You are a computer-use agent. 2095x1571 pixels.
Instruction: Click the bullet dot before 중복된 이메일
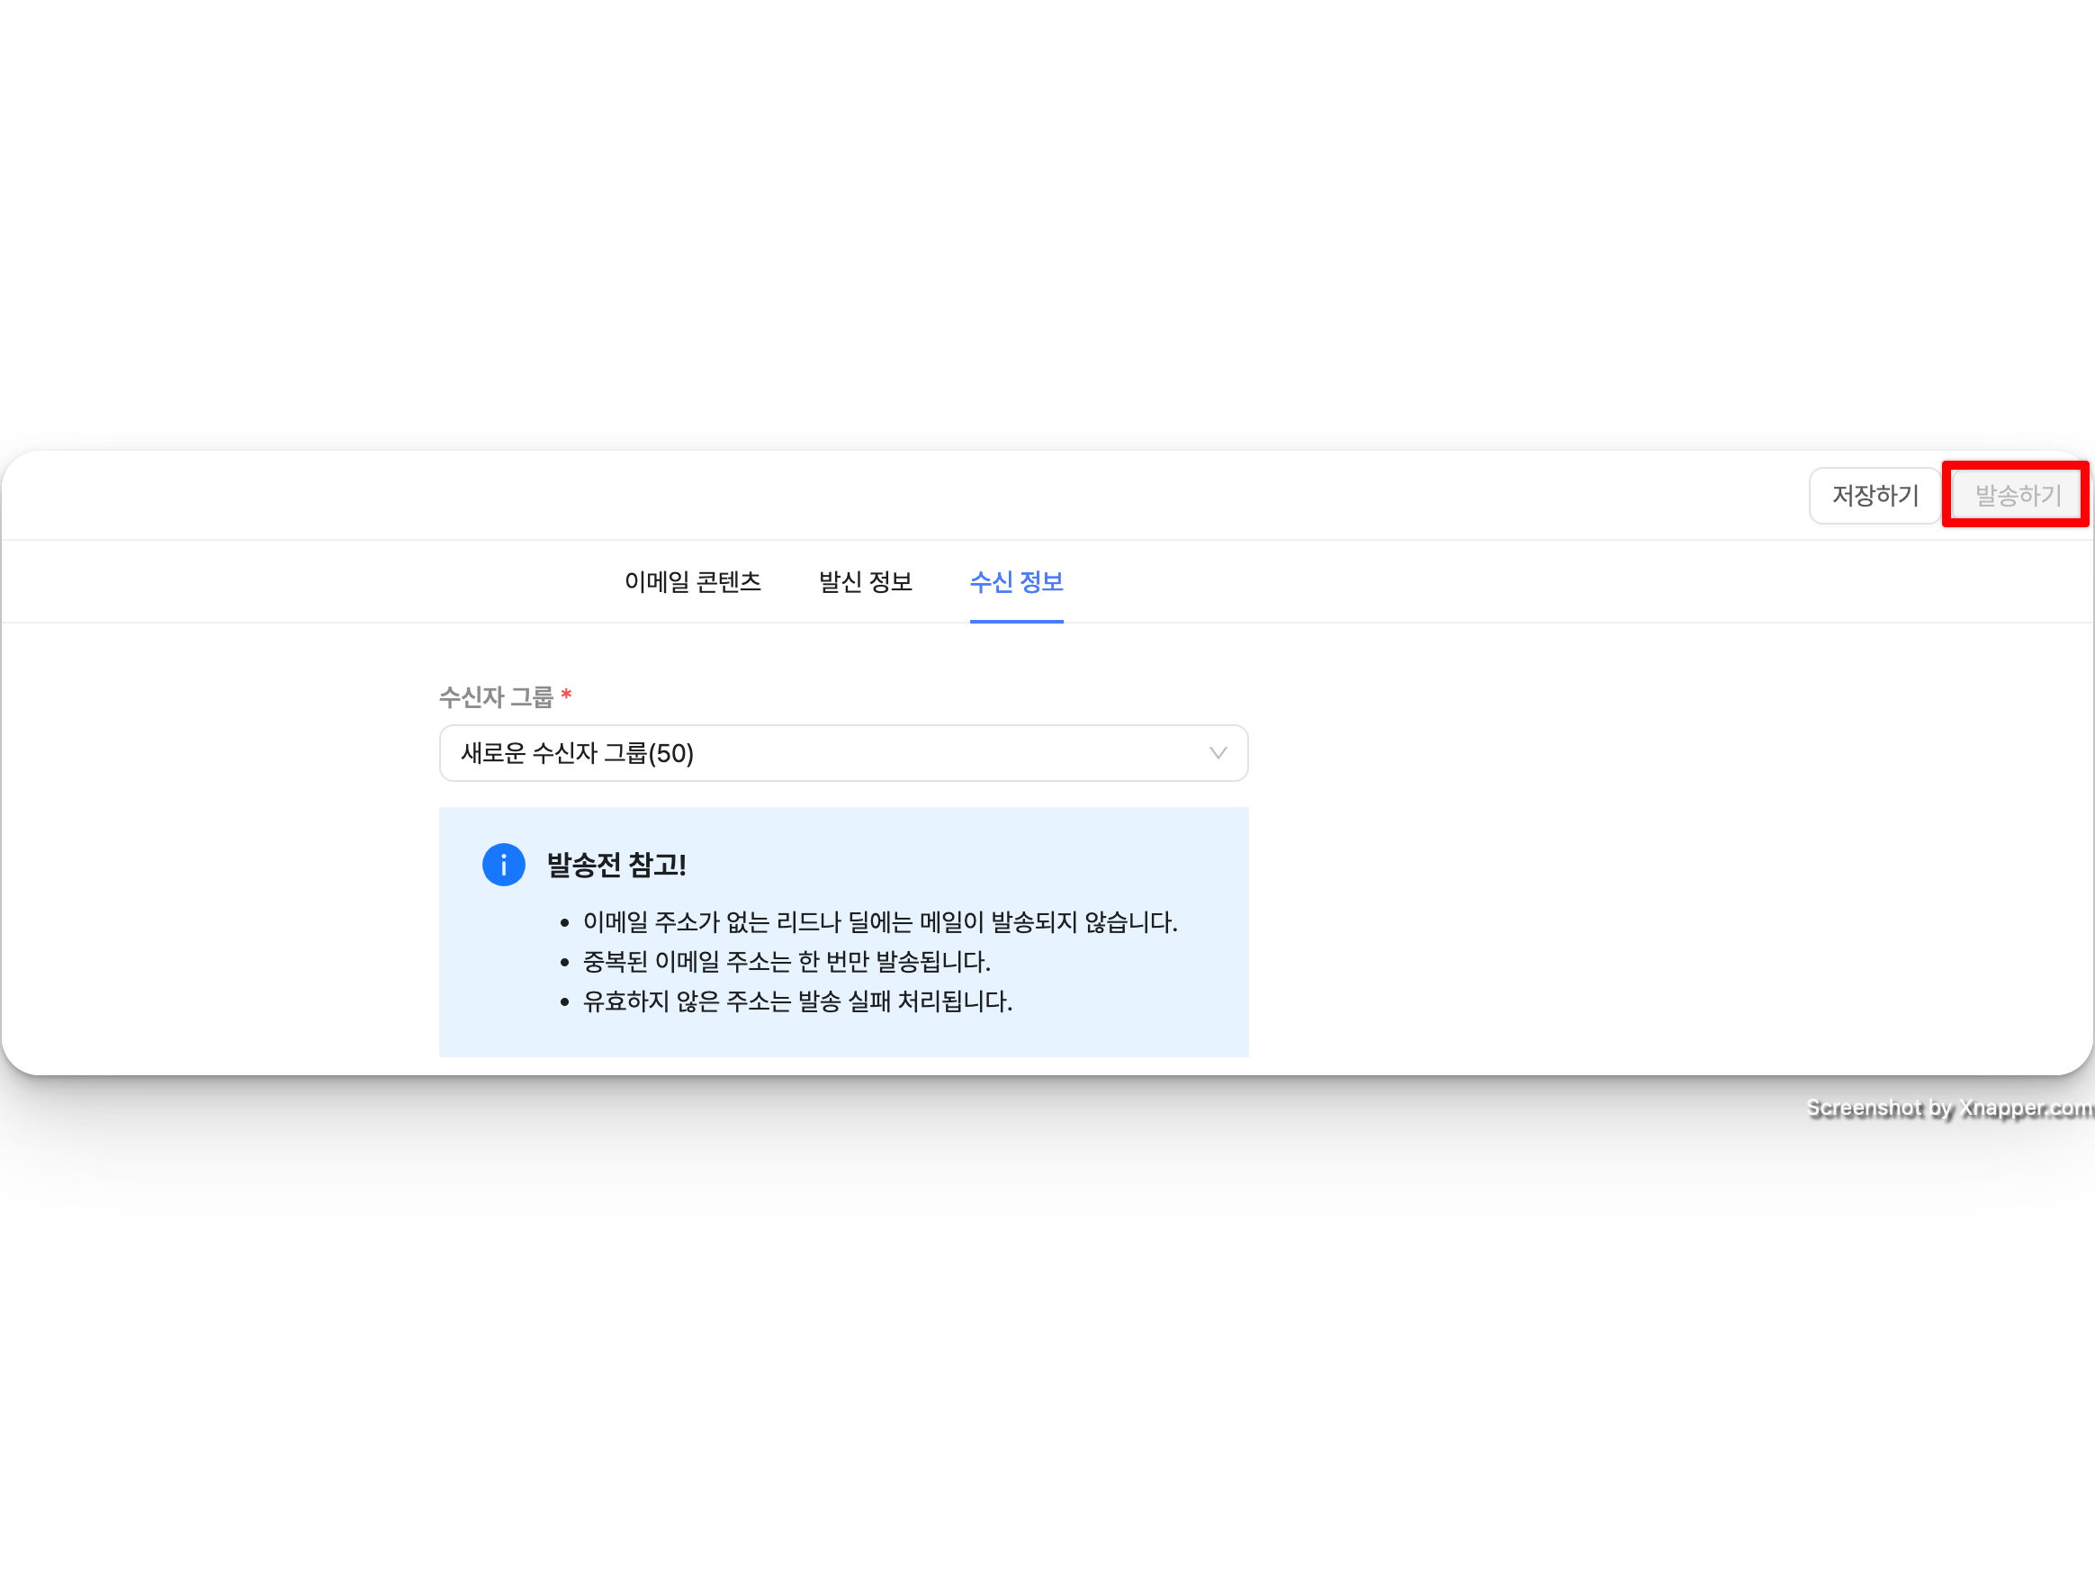point(564,963)
